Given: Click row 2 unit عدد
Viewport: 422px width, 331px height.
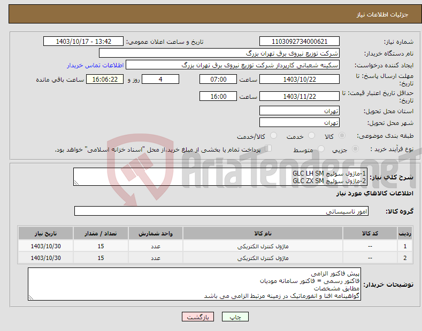Looking at the screenshot, I should point(156,258).
